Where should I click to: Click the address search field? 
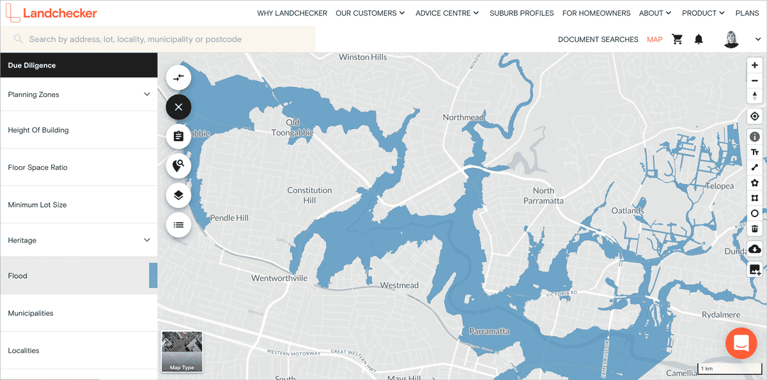[158, 39]
